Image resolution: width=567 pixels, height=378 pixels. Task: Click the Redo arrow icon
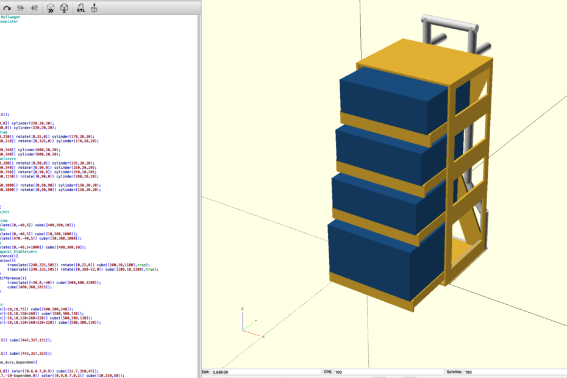(x=7, y=8)
